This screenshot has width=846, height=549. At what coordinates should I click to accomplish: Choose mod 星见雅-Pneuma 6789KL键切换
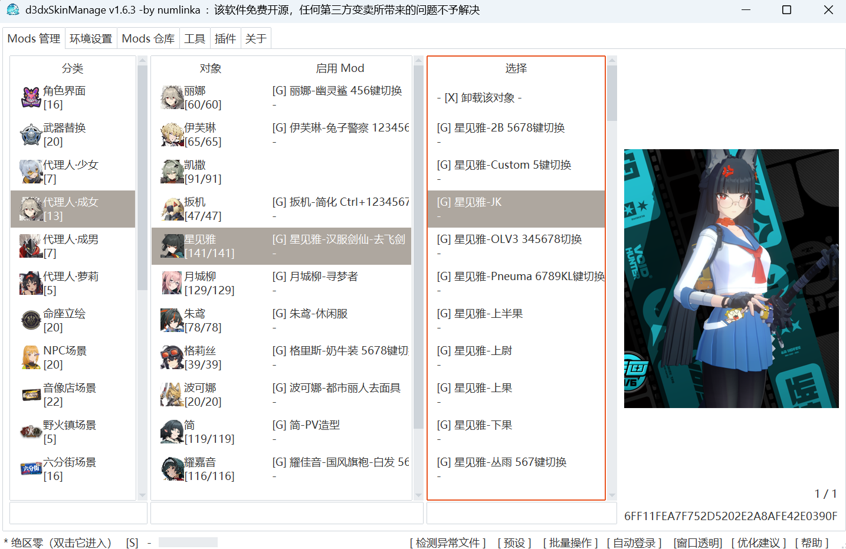[516, 283]
